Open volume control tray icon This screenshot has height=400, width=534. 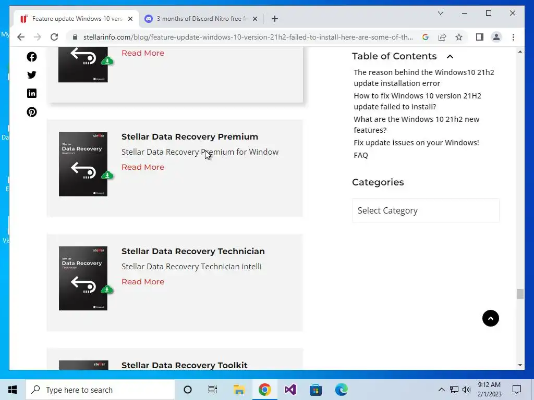pos(466,390)
